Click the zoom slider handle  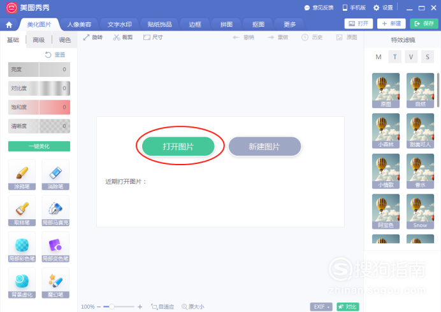112,307
